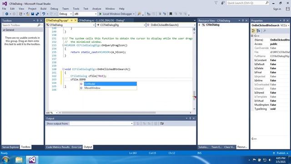
Task: Click the Property Pages wrench icon
Action: [x=265, y=31]
